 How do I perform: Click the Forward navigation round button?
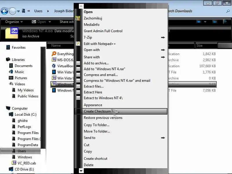click(x=12, y=11)
